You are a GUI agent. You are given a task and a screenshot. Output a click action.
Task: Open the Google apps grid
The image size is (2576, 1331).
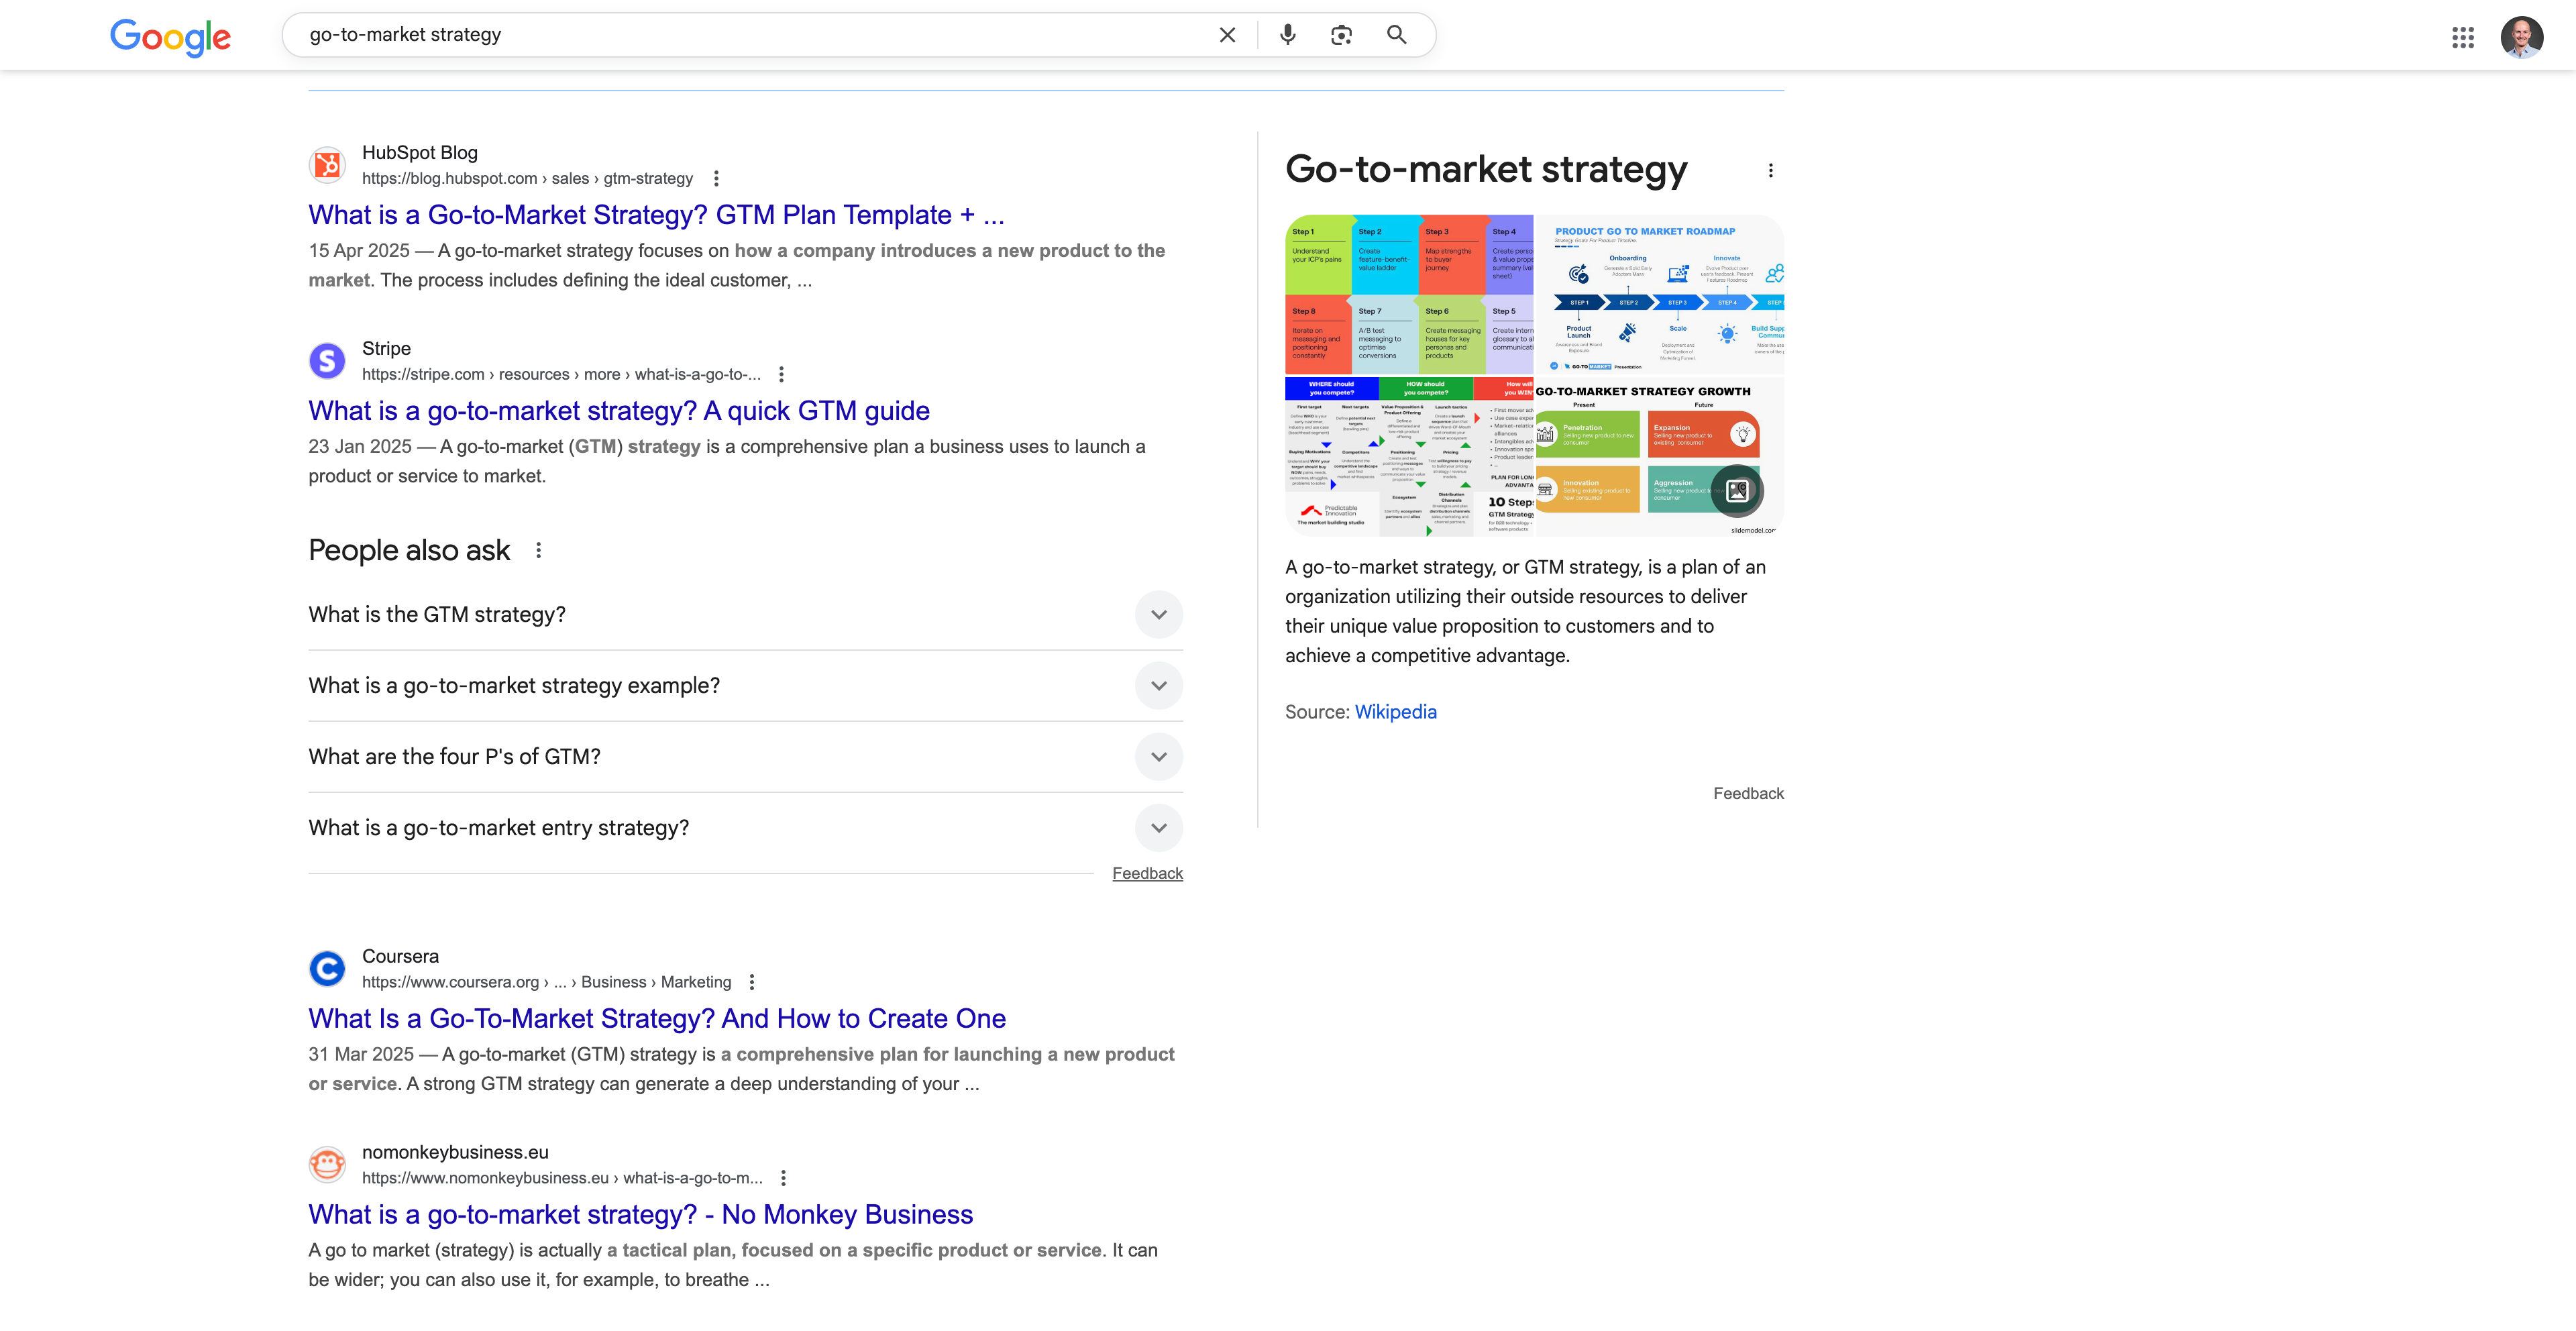pos(2463,38)
